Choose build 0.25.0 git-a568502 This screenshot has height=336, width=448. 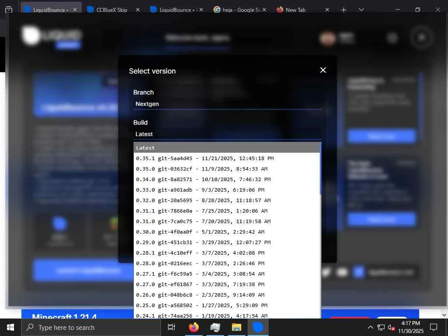[x=227, y=305]
